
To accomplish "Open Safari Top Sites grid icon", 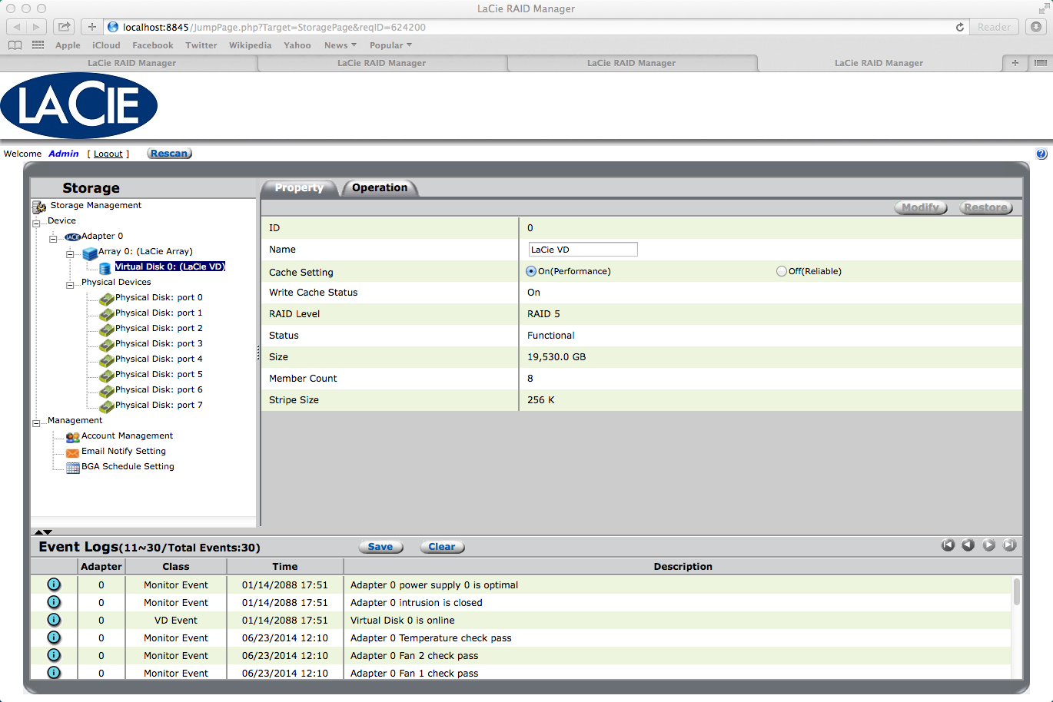I will point(38,45).
